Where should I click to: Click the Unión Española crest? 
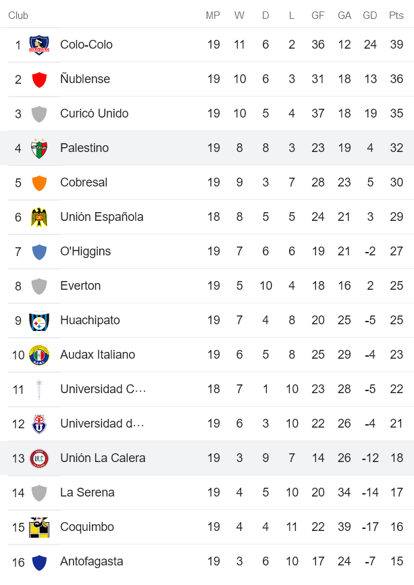tap(39, 218)
